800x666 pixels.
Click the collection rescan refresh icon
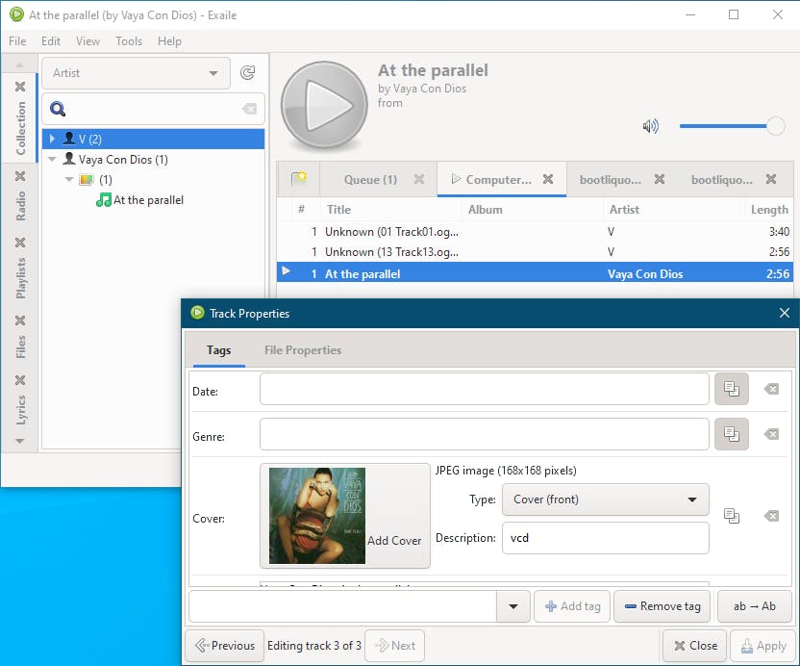click(x=248, y=73)
